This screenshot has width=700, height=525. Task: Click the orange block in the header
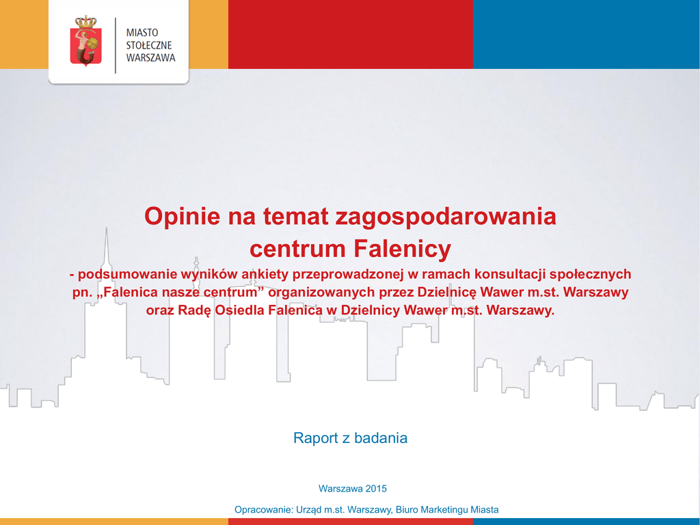[x=208, y=34]
